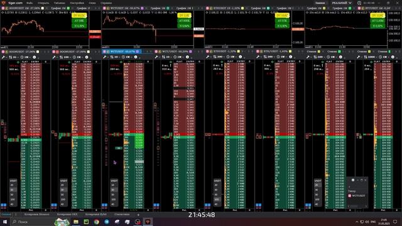This screenshot has height=226, width=402.
Task: Expand 1M timeframe dropdown in ETH/USDT -1,43% panel
Action: 286,57
